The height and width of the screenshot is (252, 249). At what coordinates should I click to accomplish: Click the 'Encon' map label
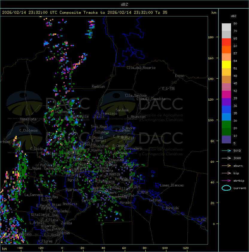[180, 76]
